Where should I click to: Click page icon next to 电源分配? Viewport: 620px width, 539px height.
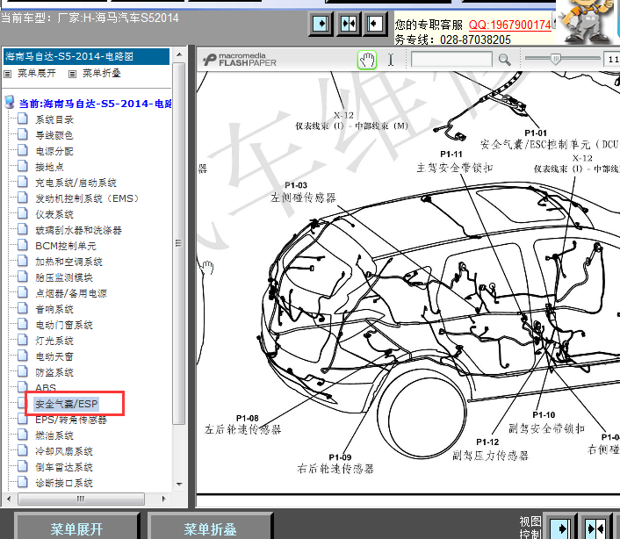point(23,150)
